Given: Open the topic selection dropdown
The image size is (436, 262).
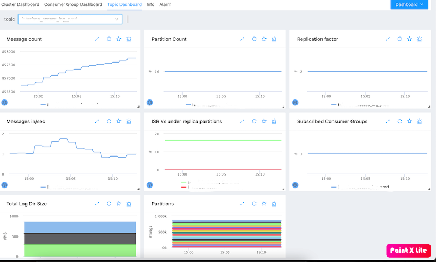Looking at the screenshot, I should 70,20.
